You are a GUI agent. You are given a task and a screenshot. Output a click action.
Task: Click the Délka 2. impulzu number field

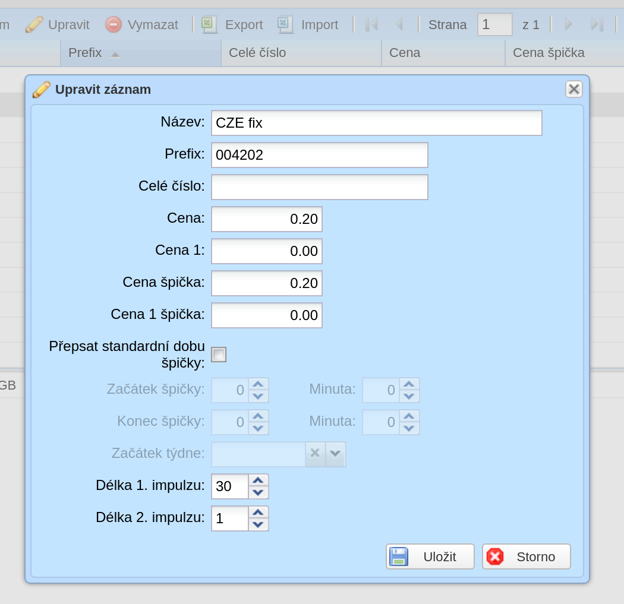click(x=230, y=518)
